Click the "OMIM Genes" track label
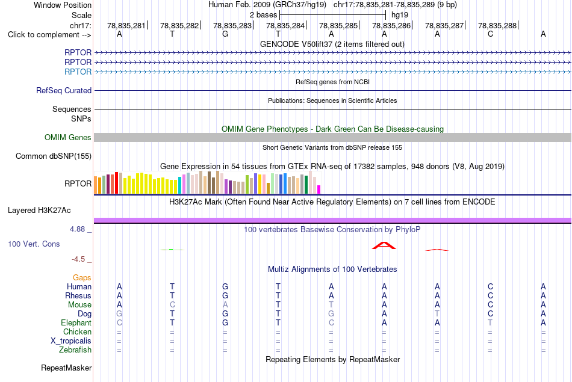Image resolution: width=572 pixels, height=382 pixels. click(x=68, y=137)
